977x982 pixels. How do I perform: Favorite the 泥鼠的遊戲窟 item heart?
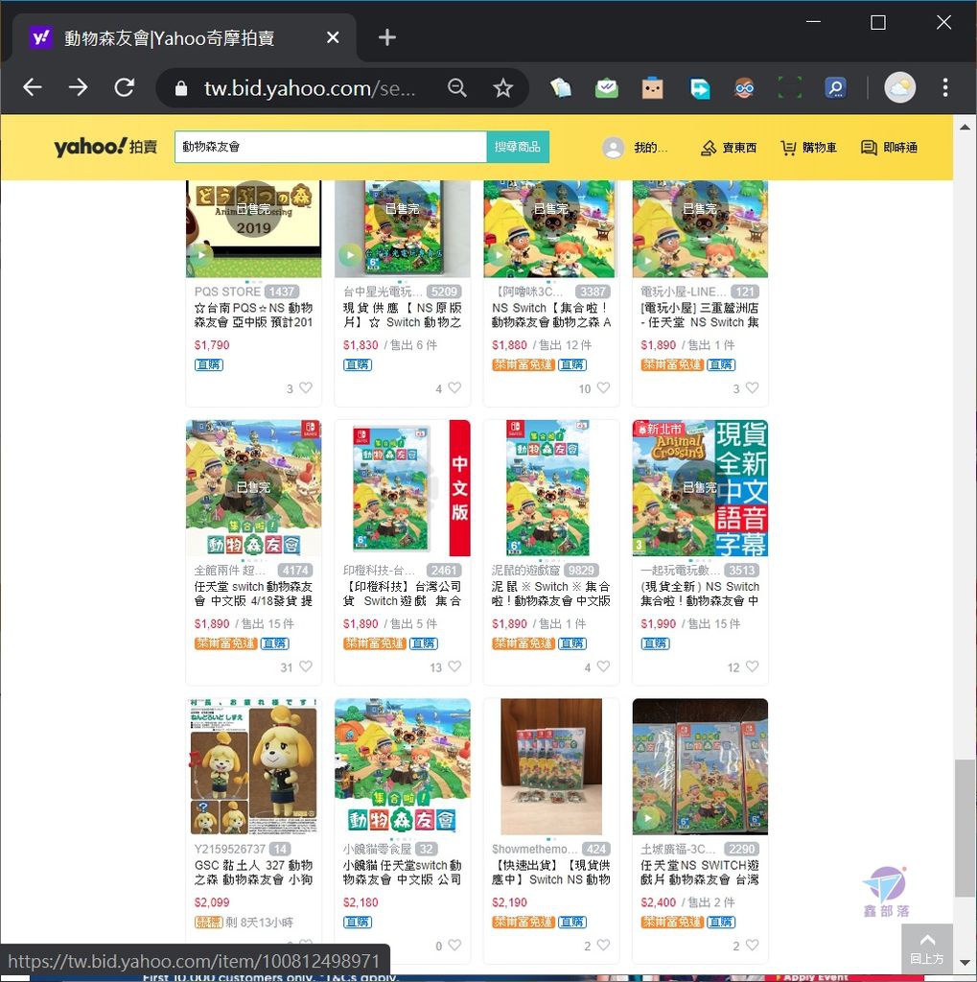tap(604, 666)
